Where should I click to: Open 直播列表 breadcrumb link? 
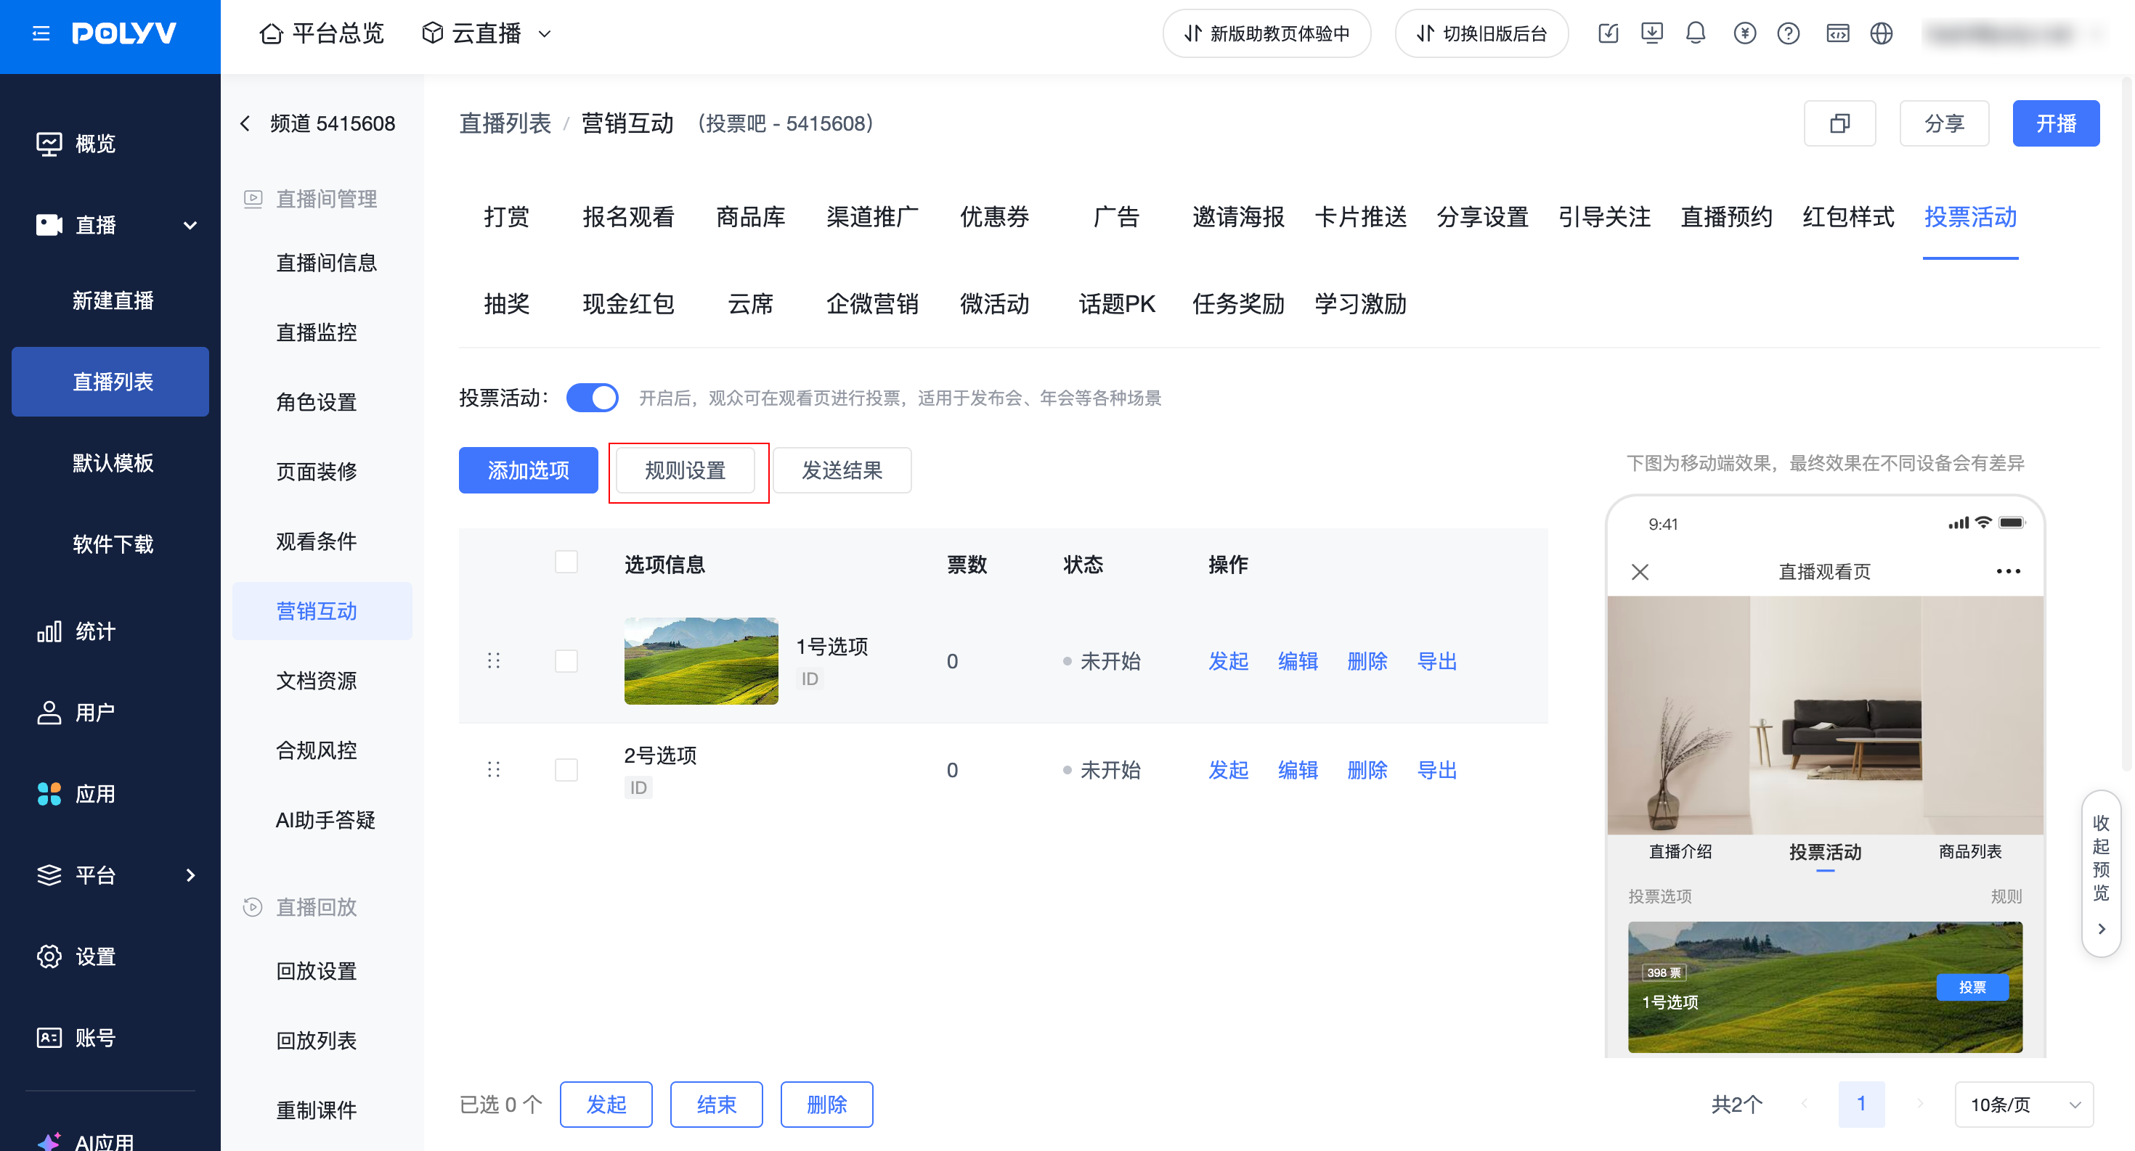pyautogui.click(x=505, y=123)
